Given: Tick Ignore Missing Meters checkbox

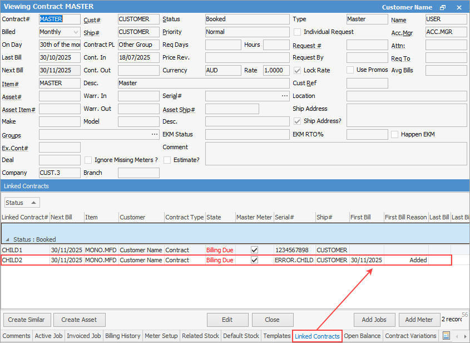Looking at the screenshot, I should pos(88,160).
